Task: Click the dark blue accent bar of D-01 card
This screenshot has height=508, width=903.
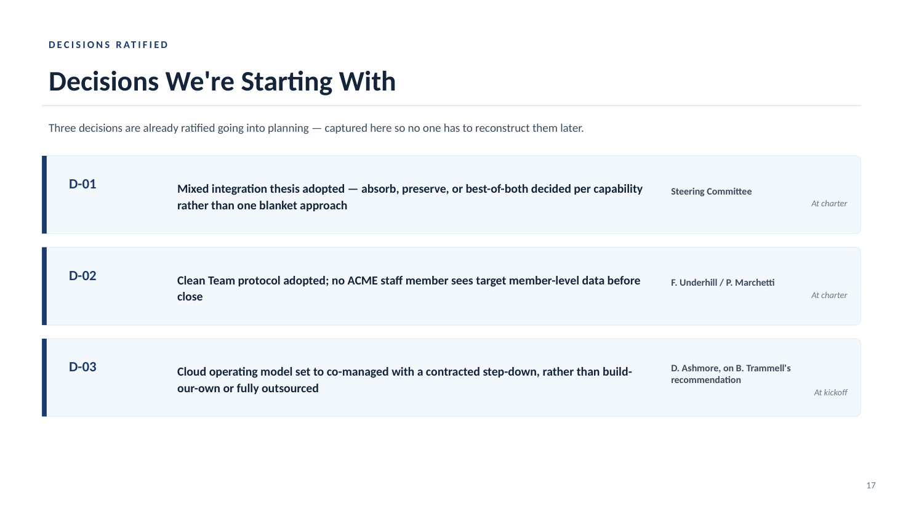Action: tap(44, 195)
